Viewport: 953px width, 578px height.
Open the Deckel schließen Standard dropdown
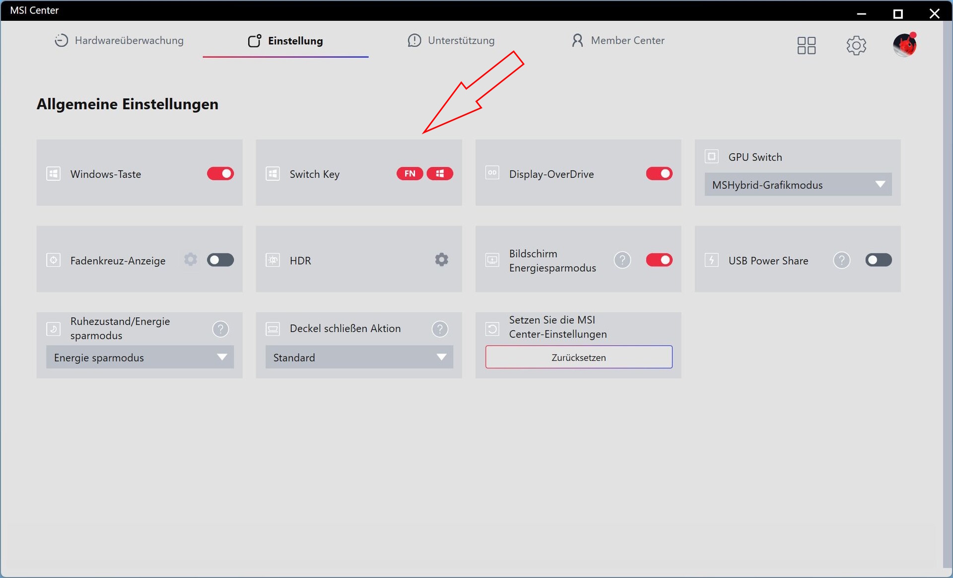(359, 358)
